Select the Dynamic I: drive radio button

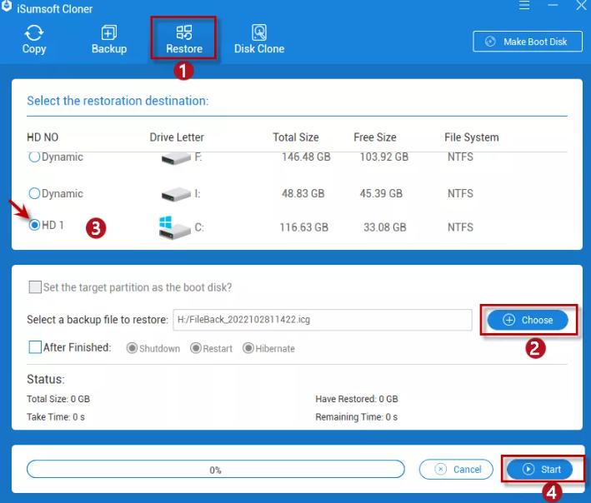[34, 193]
